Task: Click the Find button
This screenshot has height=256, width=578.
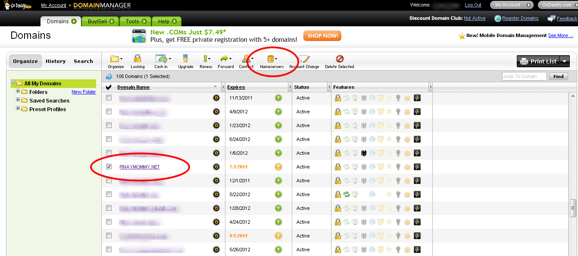Action: 559,76
